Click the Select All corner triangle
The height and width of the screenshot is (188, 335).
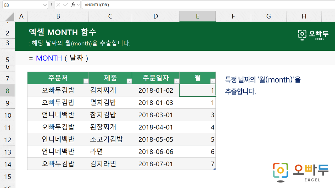10,16
